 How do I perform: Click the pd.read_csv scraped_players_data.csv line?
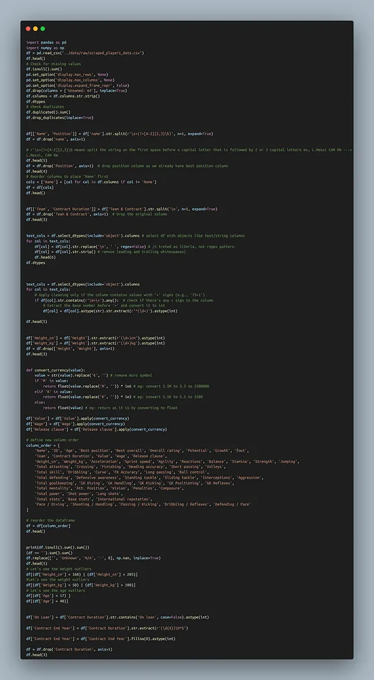[85, 53]
